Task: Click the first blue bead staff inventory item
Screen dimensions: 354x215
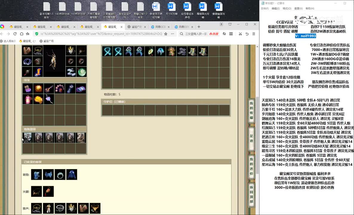Action: click(x=107, y=51)
